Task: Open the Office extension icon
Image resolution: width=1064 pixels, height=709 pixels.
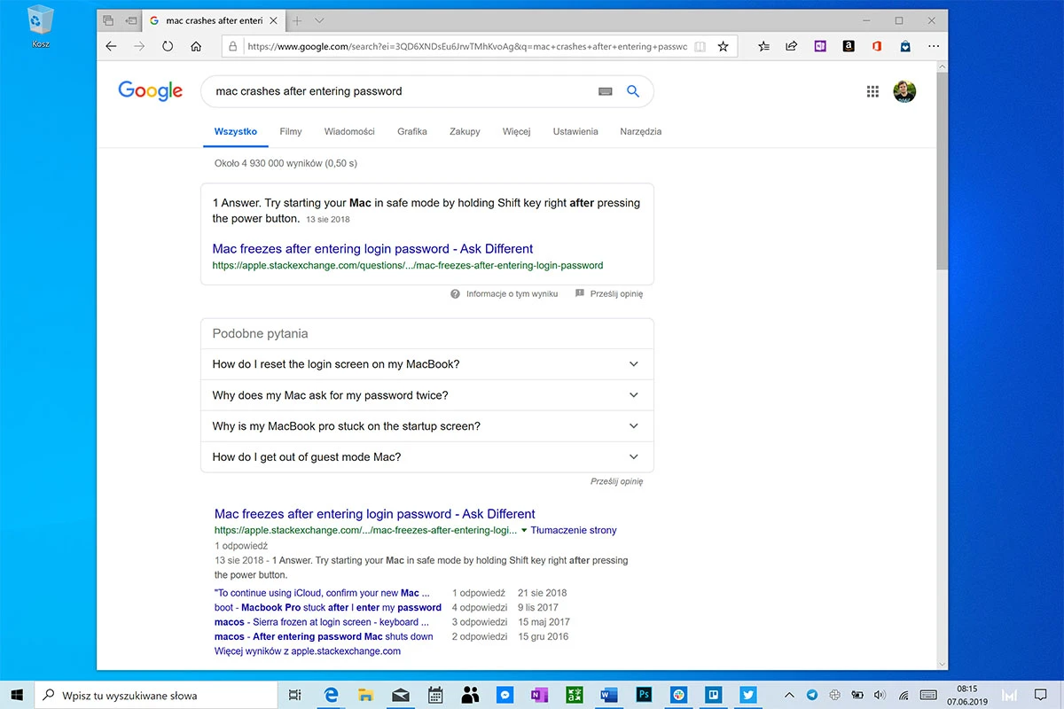Action: [877, 47]
